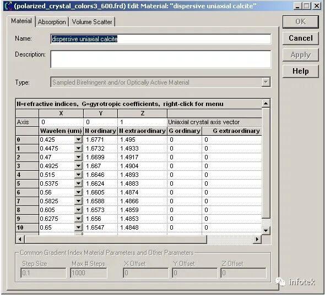Switch to the Absorption tab
The height and width of the screenshot is (295, 325).
coord(52,22)
